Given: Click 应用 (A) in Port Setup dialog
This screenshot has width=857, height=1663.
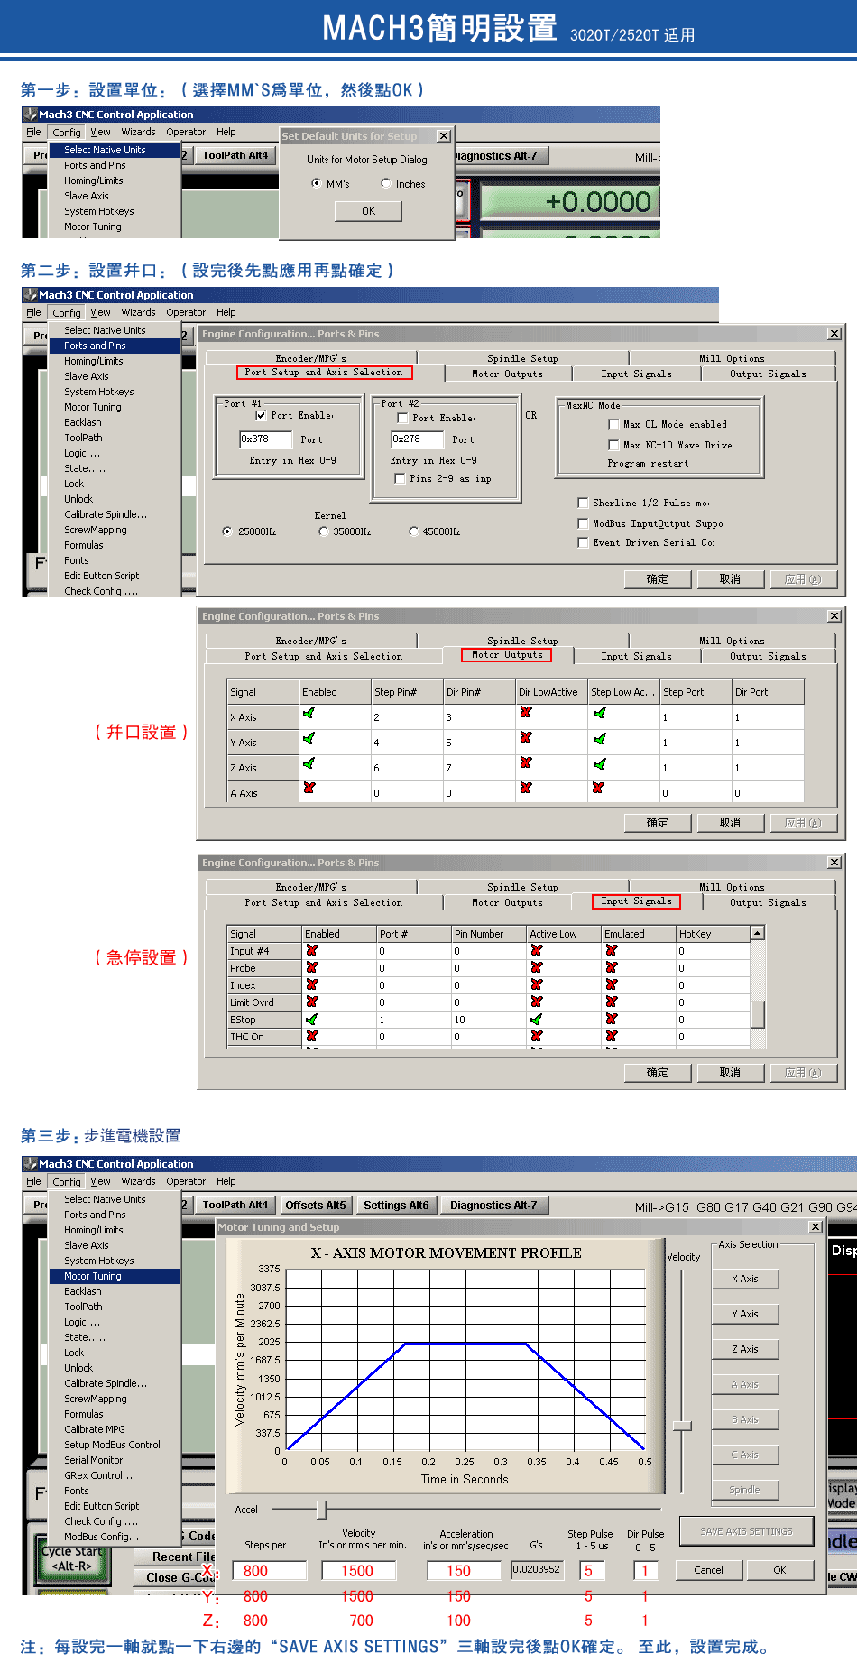Looking at the screenshot, I should (803, 579).
